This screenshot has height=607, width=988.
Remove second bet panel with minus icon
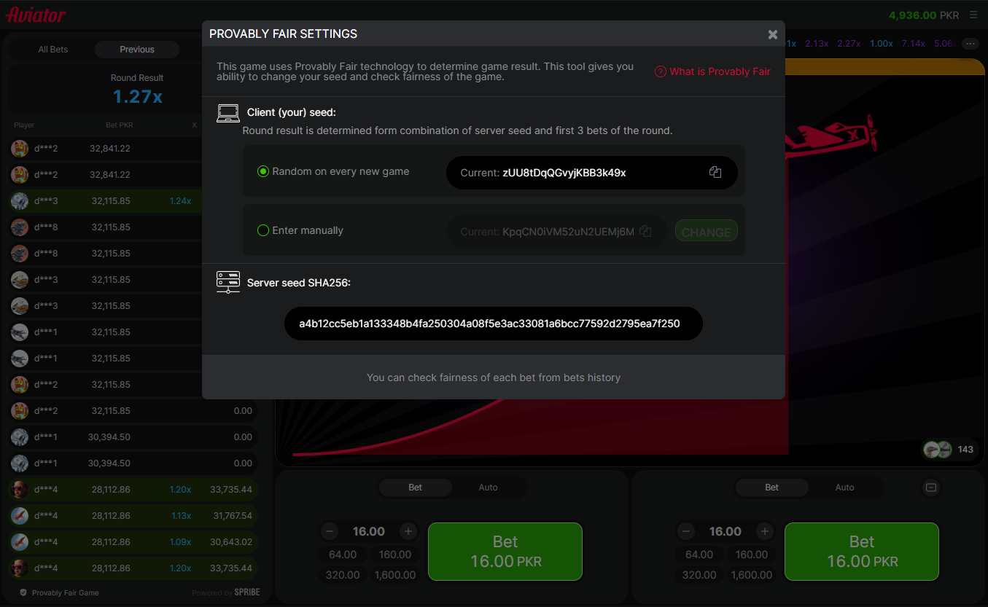(x=930, y=487)
